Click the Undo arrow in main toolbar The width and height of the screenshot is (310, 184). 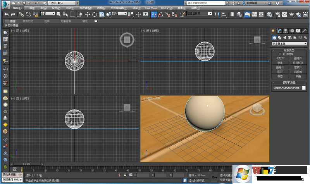7,14
